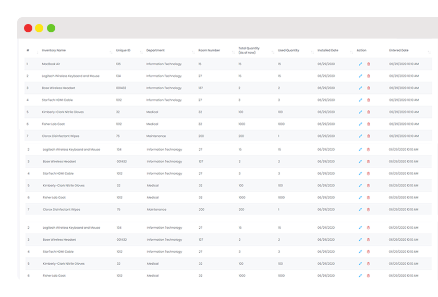Close window with the red button
Image resolution: width=438 pixels, height=297 pixels.
click(28, 28)
